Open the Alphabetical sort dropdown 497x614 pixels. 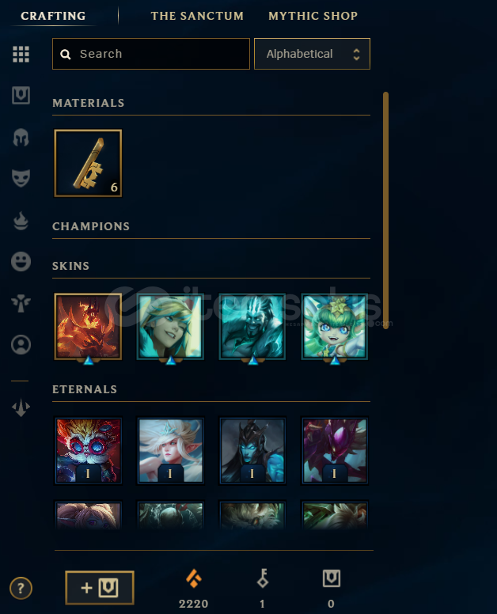pyautogui.click(x=312, y=54)
